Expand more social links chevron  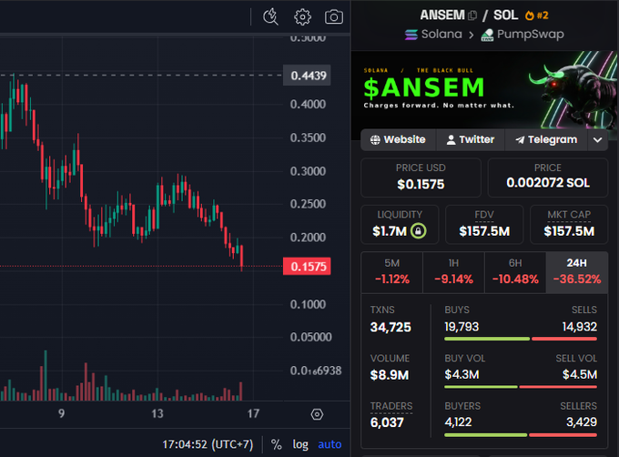[597, 139]
